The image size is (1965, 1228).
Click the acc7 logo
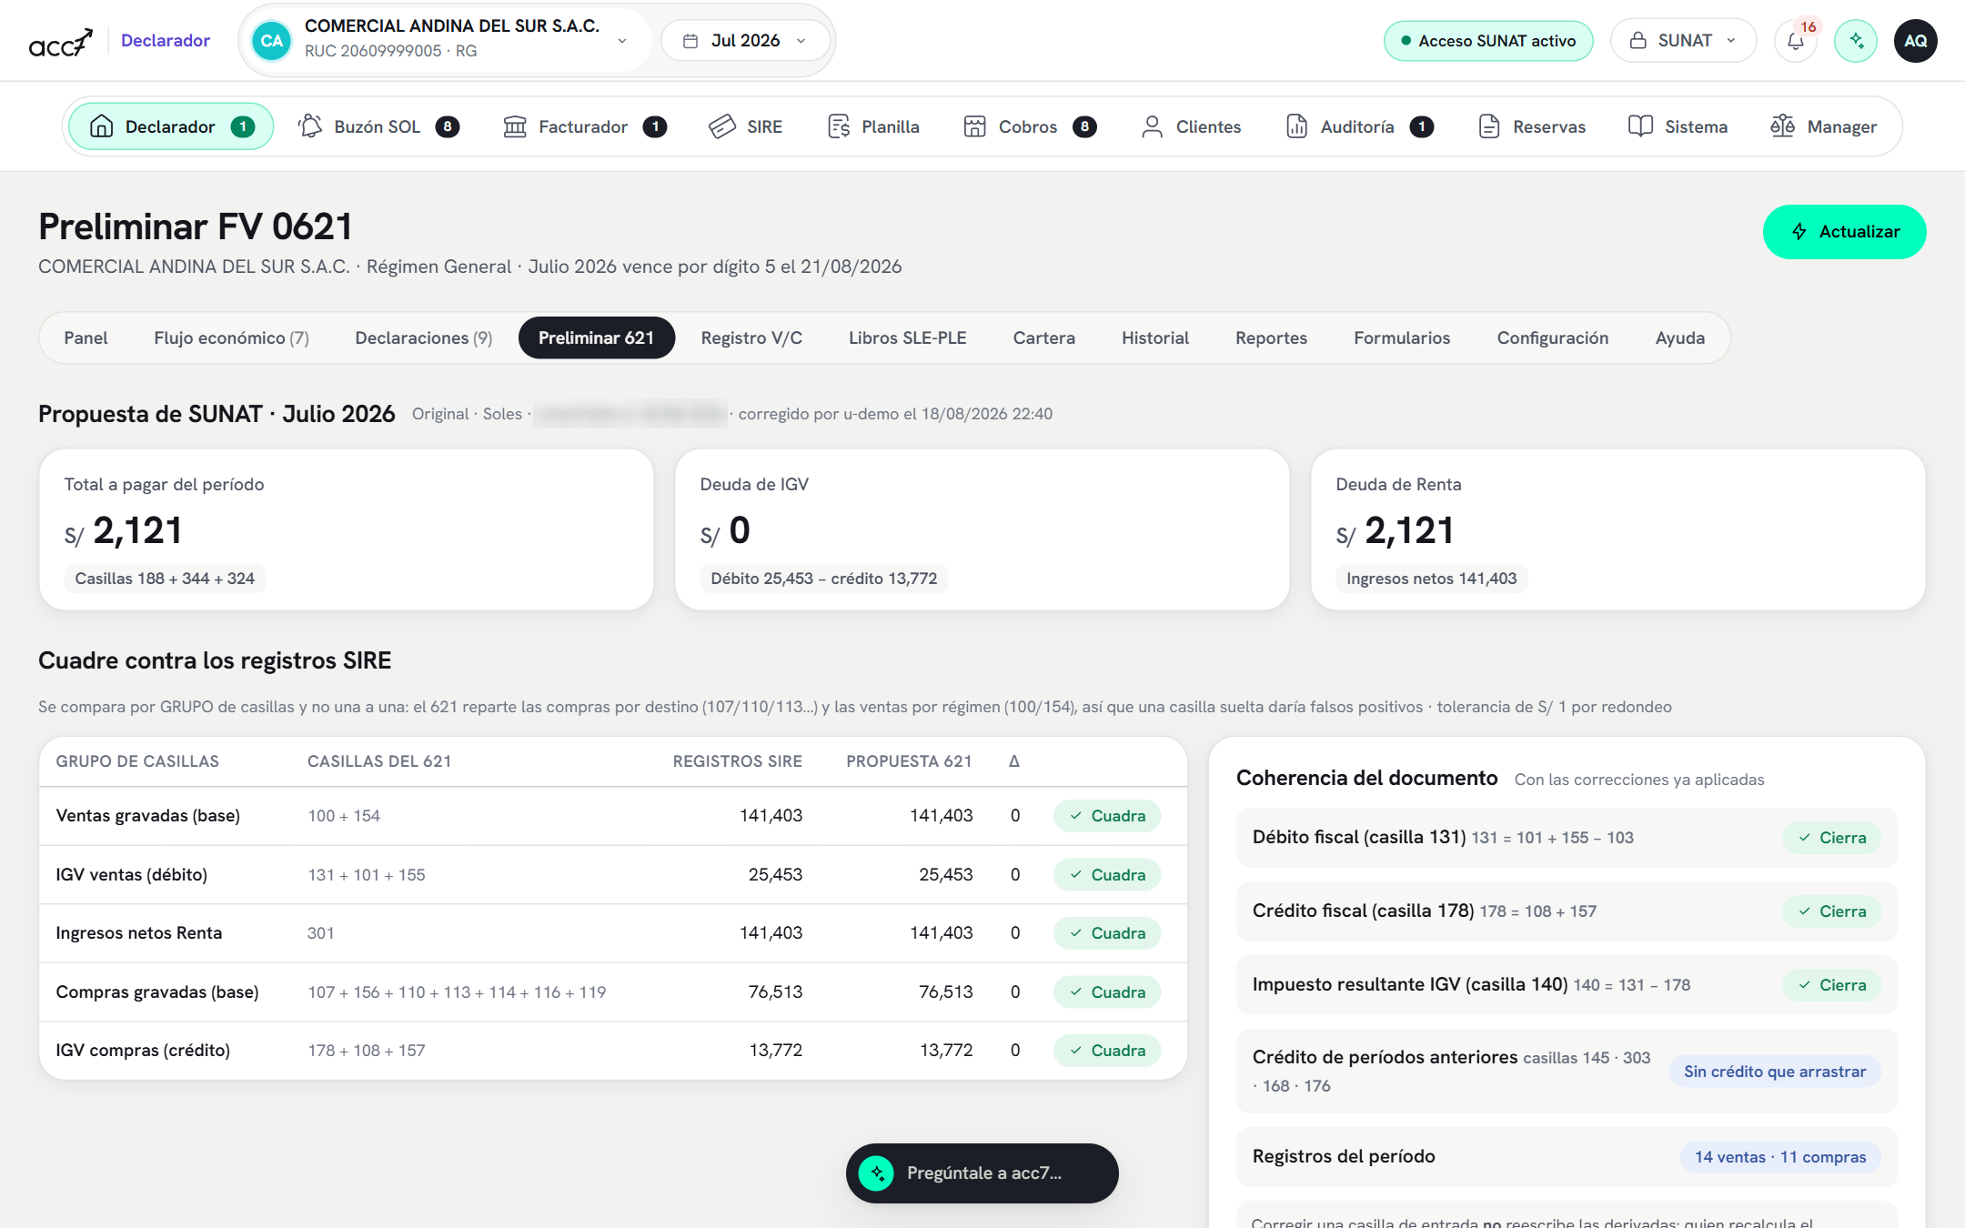[61, 41]
